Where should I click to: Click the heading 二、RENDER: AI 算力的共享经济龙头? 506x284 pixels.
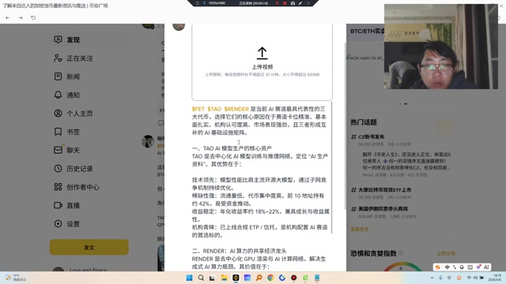pyautogui.click(x=239, y=251)
